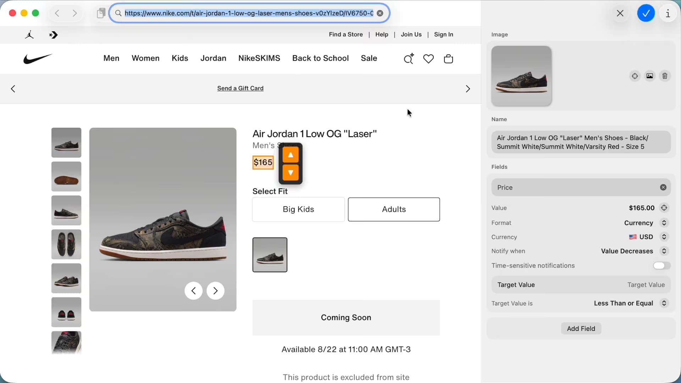This screenshot has height=383, width=681.
Task: Move price selection down with orange arrow
Action: click(290, 173)
